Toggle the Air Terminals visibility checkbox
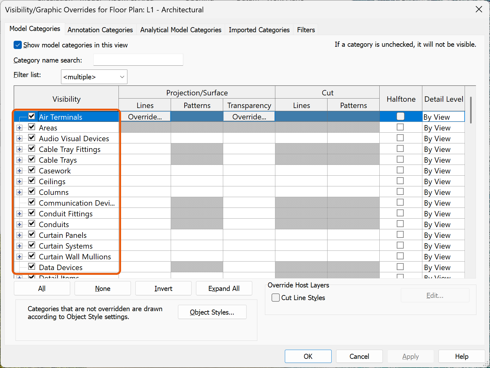 pyautogui.click(x=32, y=116)
